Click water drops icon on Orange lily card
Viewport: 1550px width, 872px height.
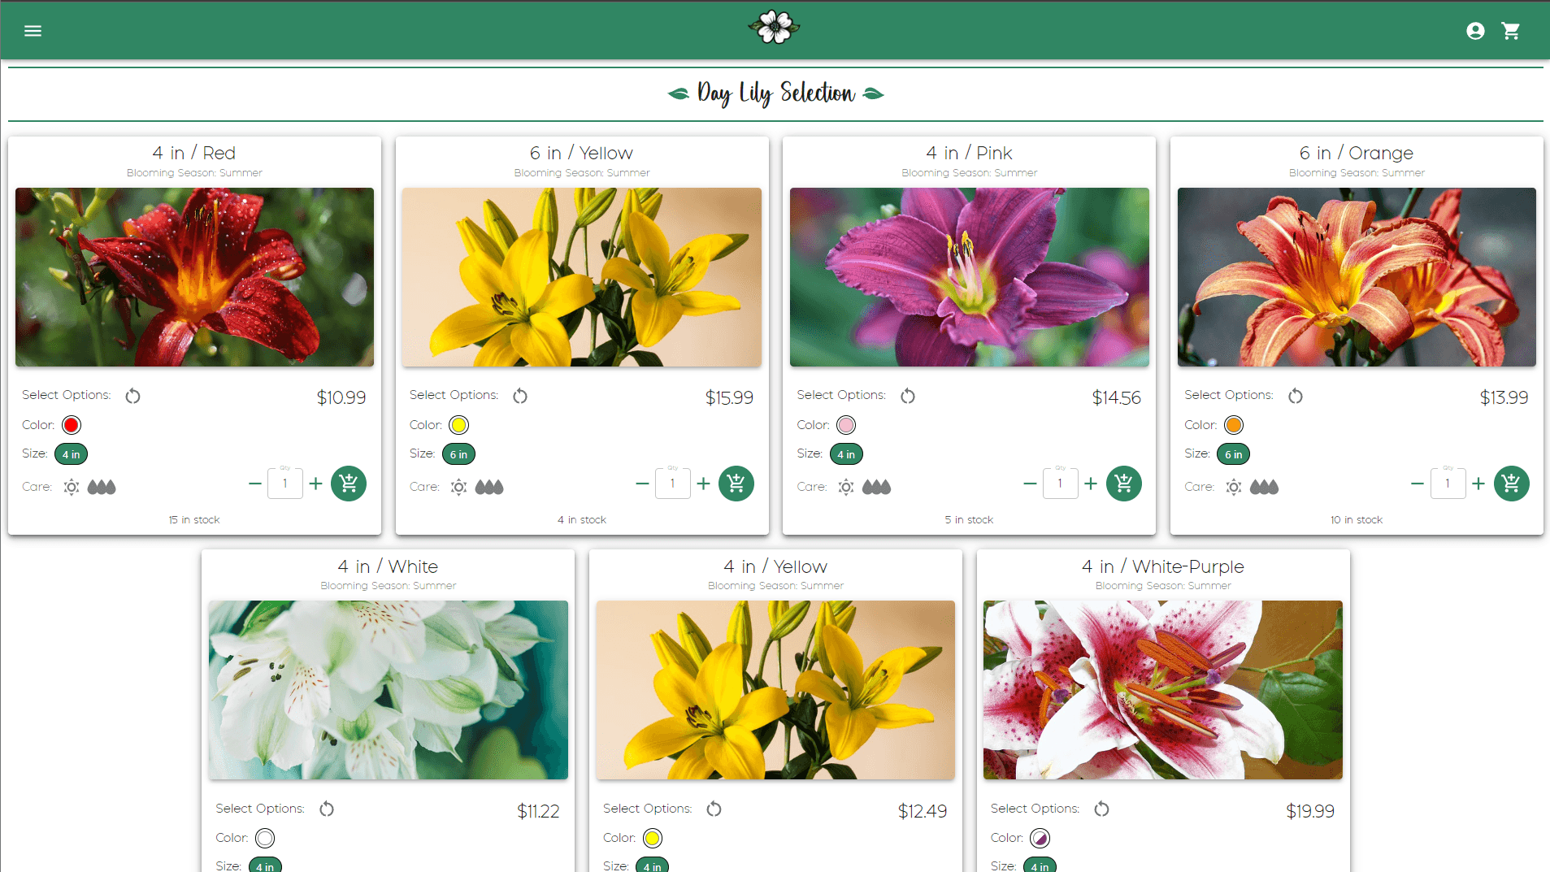[x=1264, y=487]
